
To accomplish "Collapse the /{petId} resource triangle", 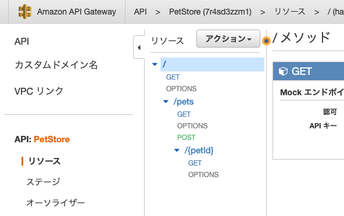I will [177, 150].
